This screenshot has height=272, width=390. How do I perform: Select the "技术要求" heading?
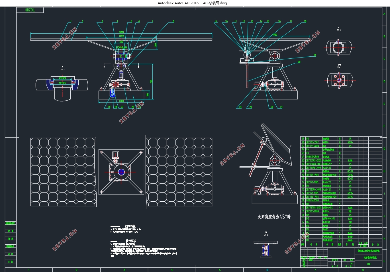point(131,241)
